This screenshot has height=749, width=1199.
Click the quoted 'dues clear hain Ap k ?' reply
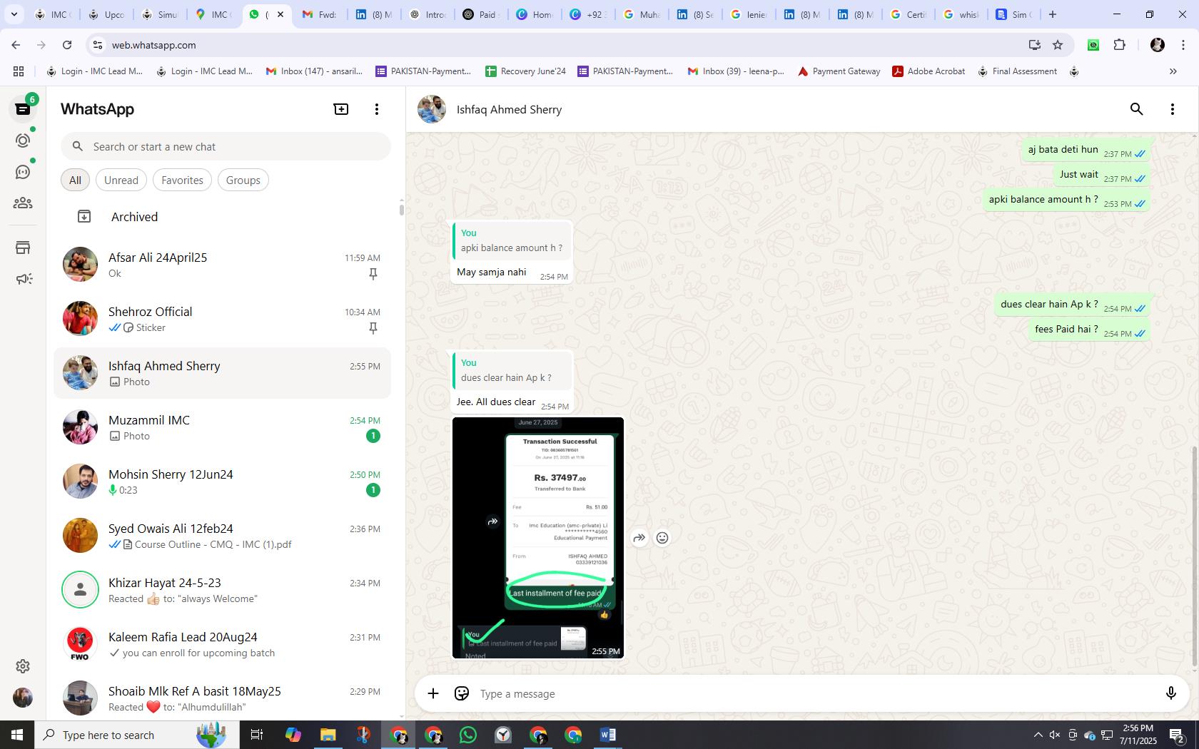point(512,371)
